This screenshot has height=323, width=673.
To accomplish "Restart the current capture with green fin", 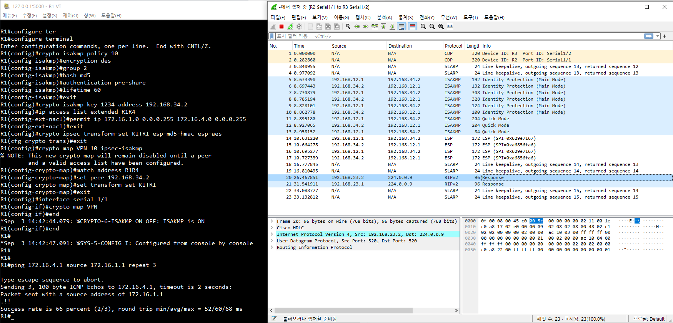I will point(290,27).
